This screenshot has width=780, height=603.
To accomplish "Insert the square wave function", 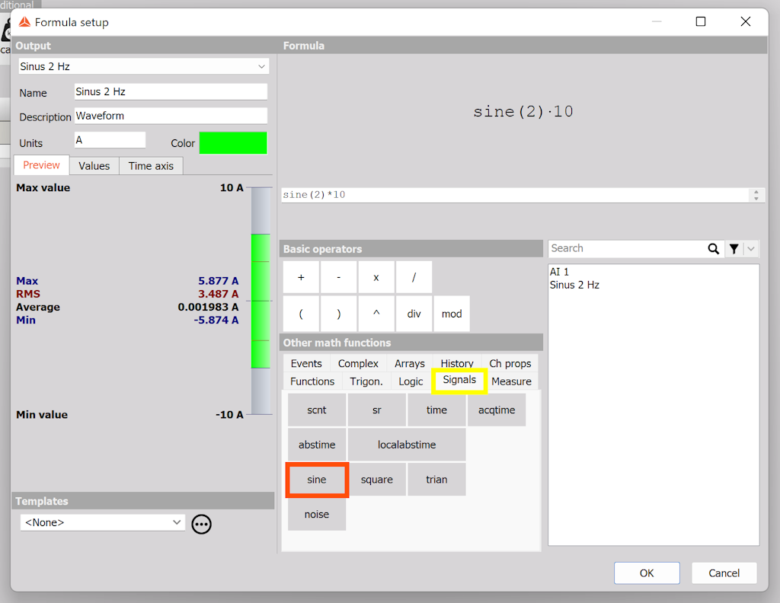I will pyautogui.click(x=377, y=479).
